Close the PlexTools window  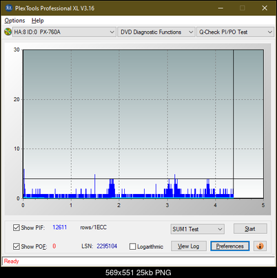coord(265,8)
